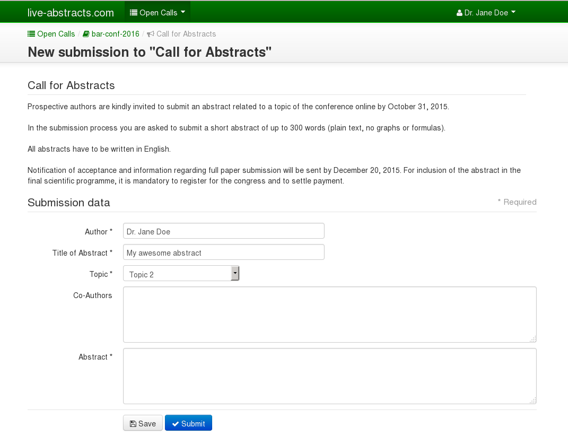Focus the Author text field
This screenshot has height=436, width=568.
point(223,231)
